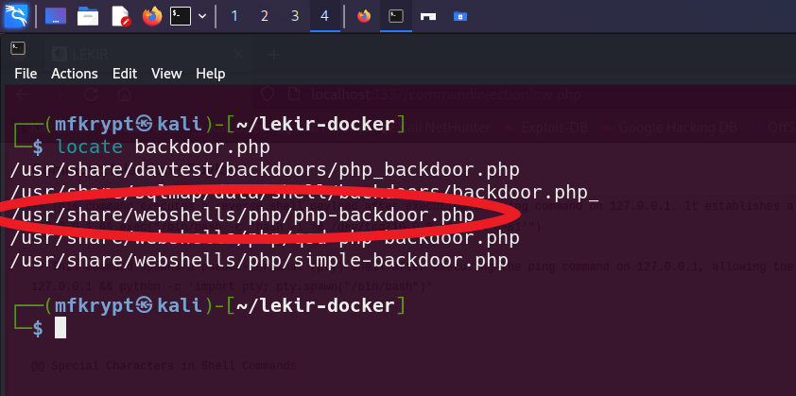Image resolution: width=796 pixels, height=396 pixels.
Task: Open the file manager from panel
Action: pyautogui.click(x=88, y=16)
